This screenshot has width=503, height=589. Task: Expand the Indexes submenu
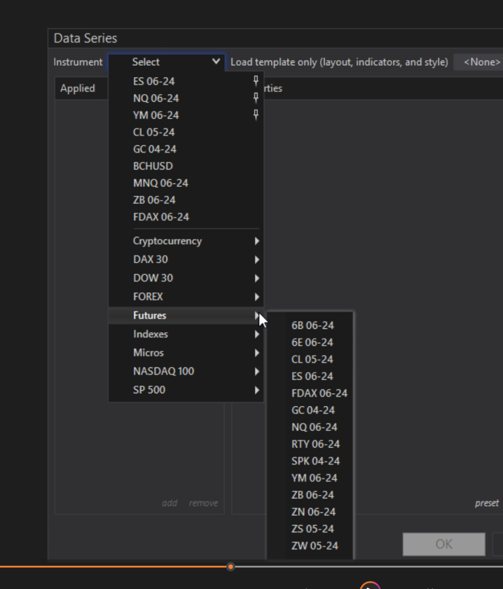(x=186, y=334)
